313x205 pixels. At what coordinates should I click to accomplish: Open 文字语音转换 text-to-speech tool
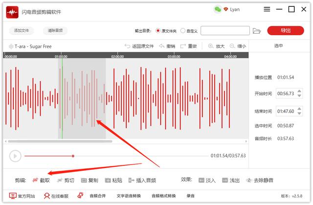coord(129,196)
